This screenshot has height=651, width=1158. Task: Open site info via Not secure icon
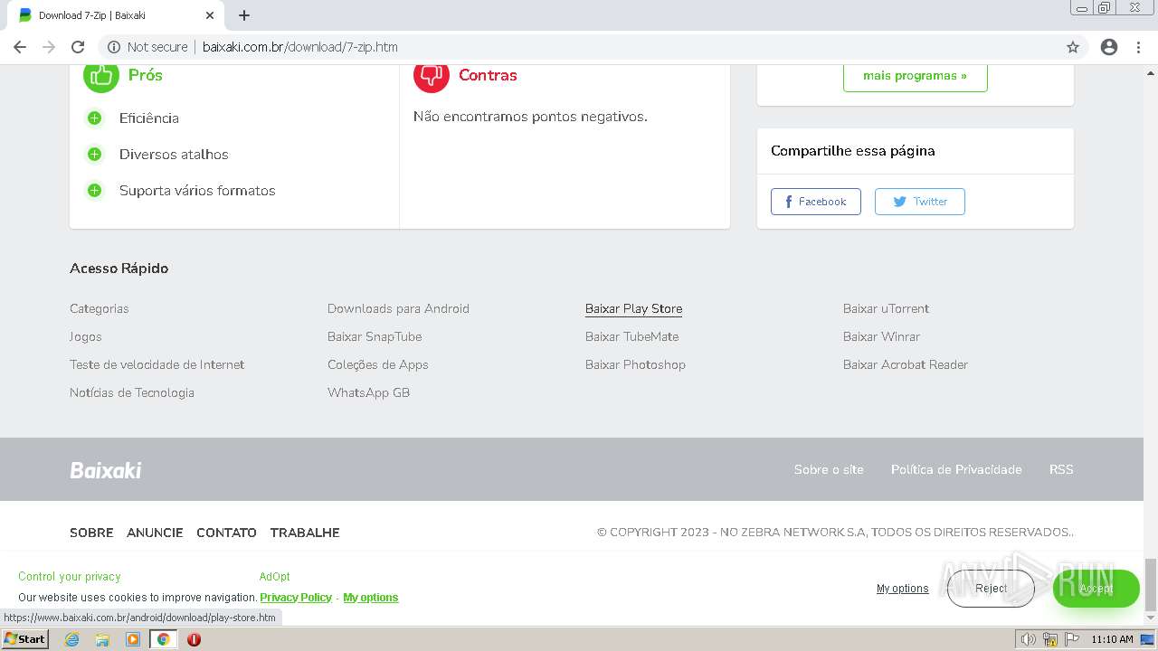[114, 47]
